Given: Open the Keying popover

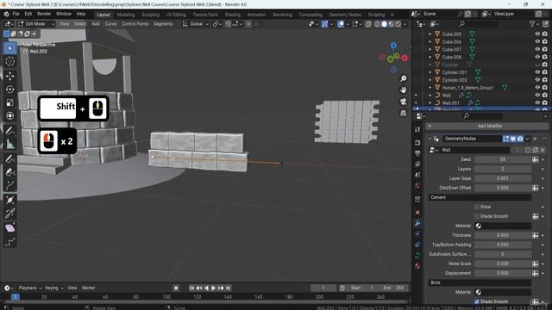Looking at the screenshot, I should pyautogui.click(x=53, y=288).
